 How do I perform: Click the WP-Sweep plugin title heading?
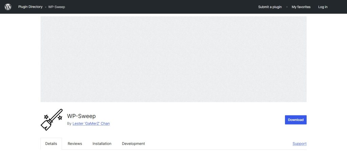(x=81, y=116)
